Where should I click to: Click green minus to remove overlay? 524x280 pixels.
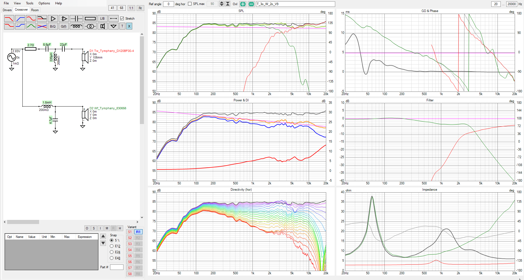tap(251, 4)
